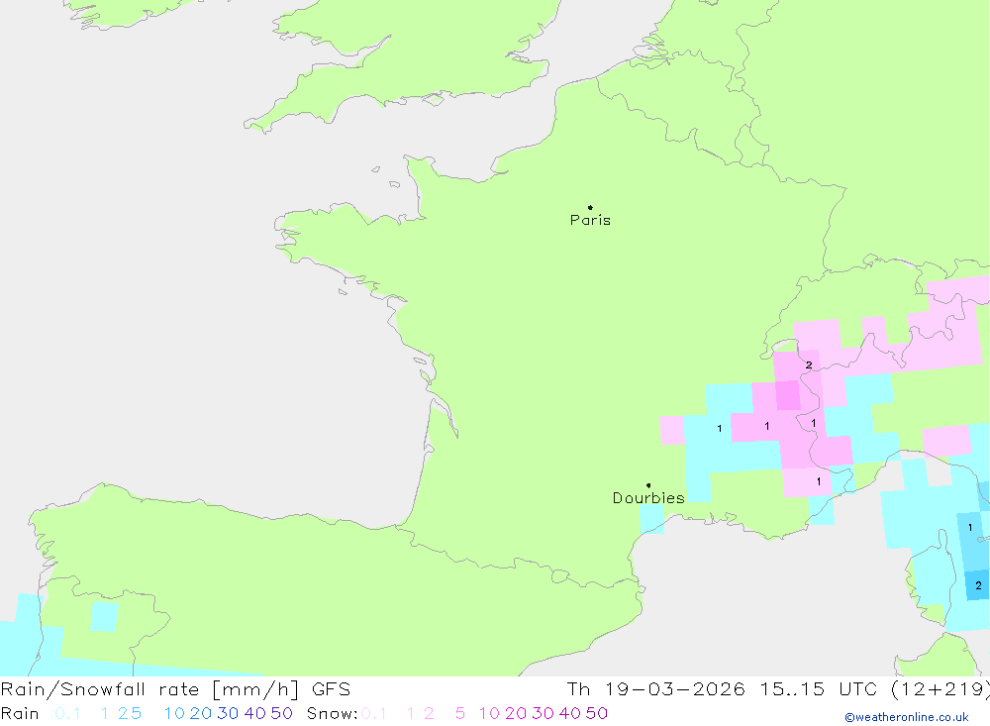Pick the Snow 5 legend value

click(x=460, y=713)
